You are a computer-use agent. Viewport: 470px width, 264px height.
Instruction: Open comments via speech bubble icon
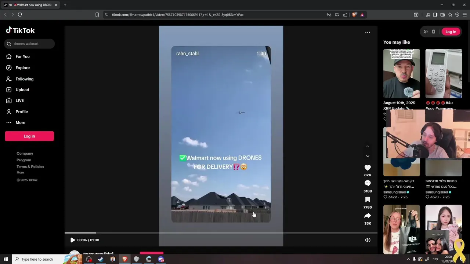[x=368, y=183]
